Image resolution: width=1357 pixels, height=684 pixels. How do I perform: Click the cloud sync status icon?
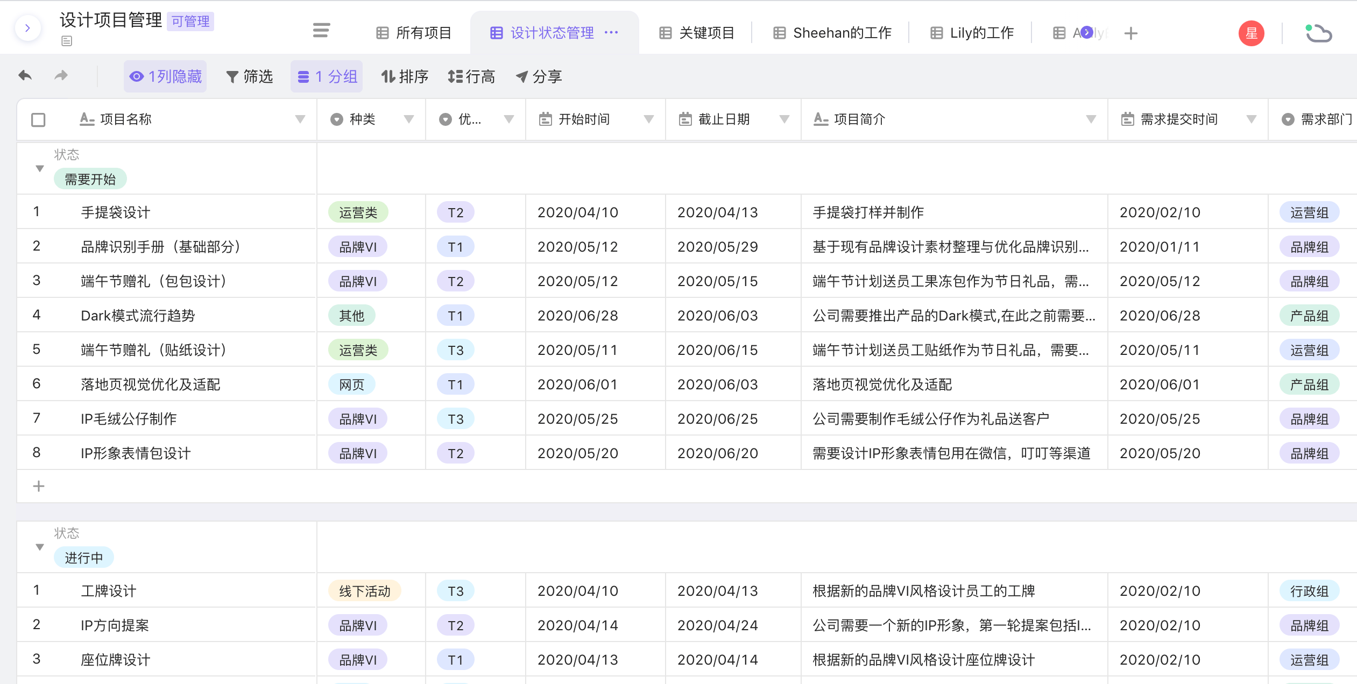tap(1318, 33)
